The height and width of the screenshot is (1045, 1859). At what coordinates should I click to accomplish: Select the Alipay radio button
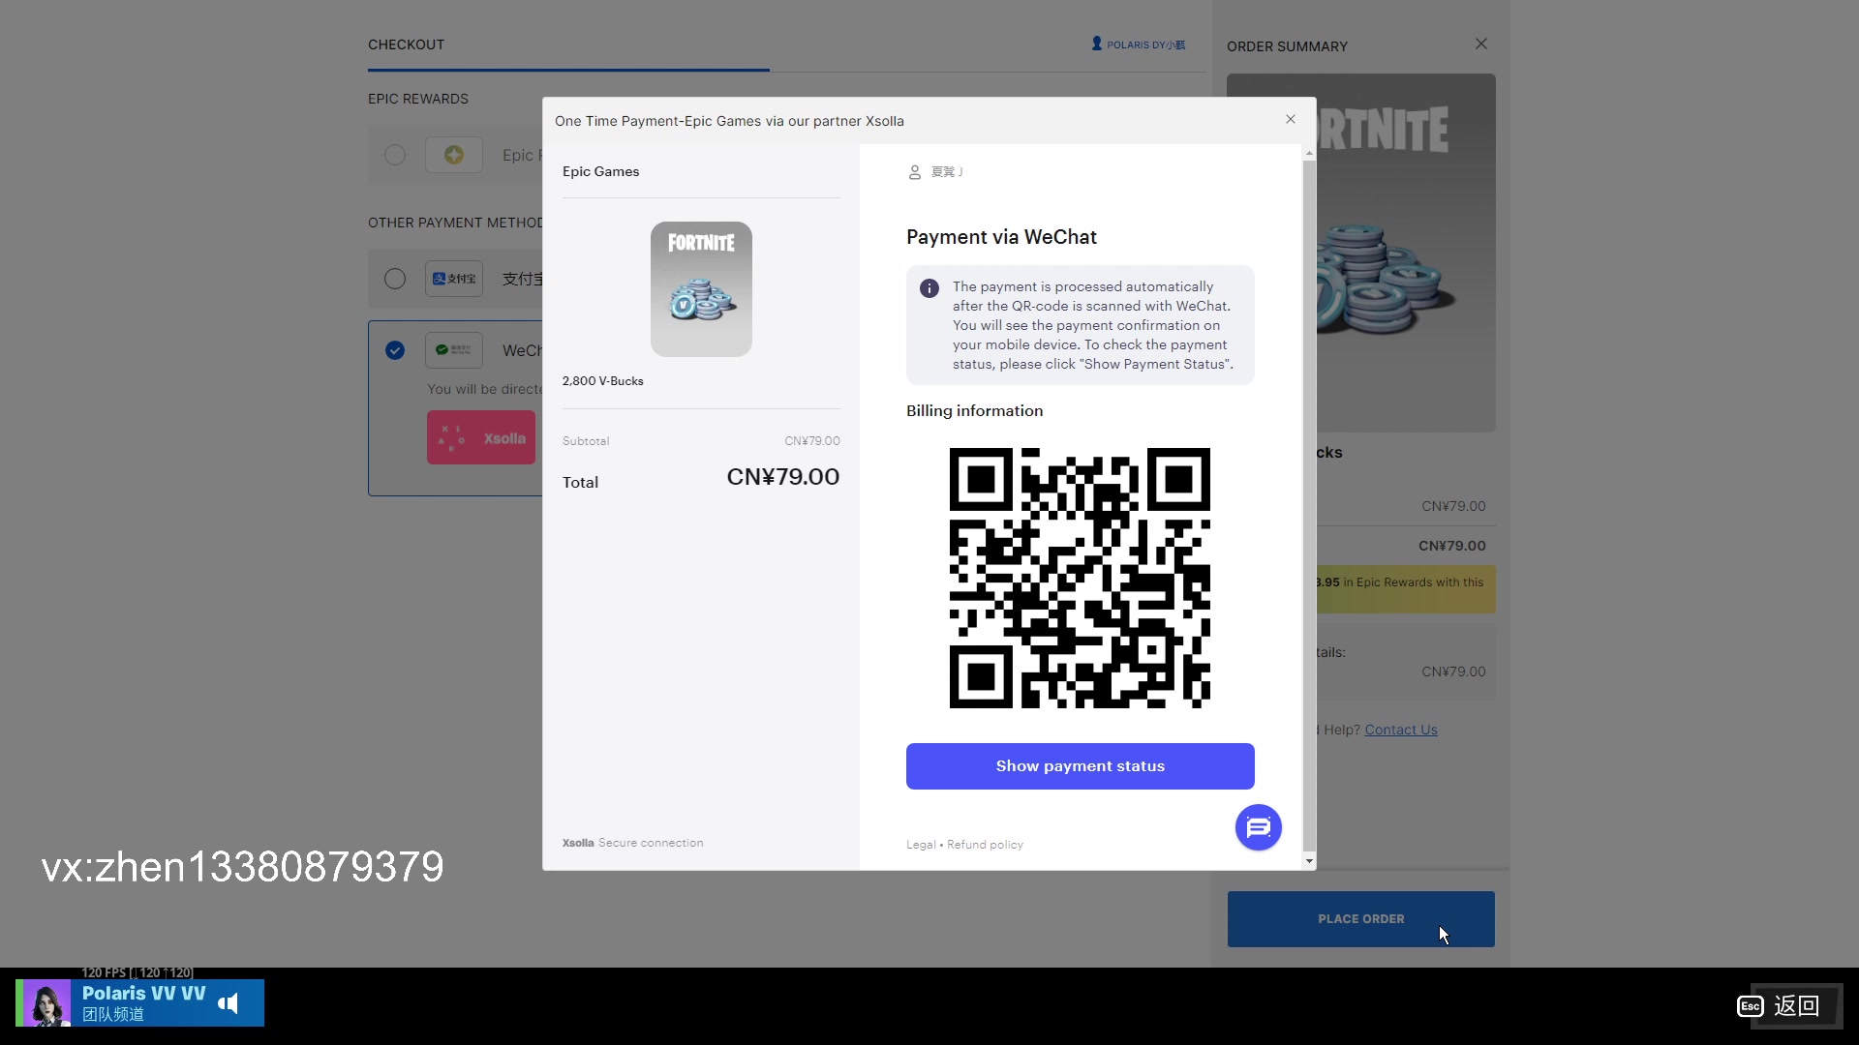point(395,279)
